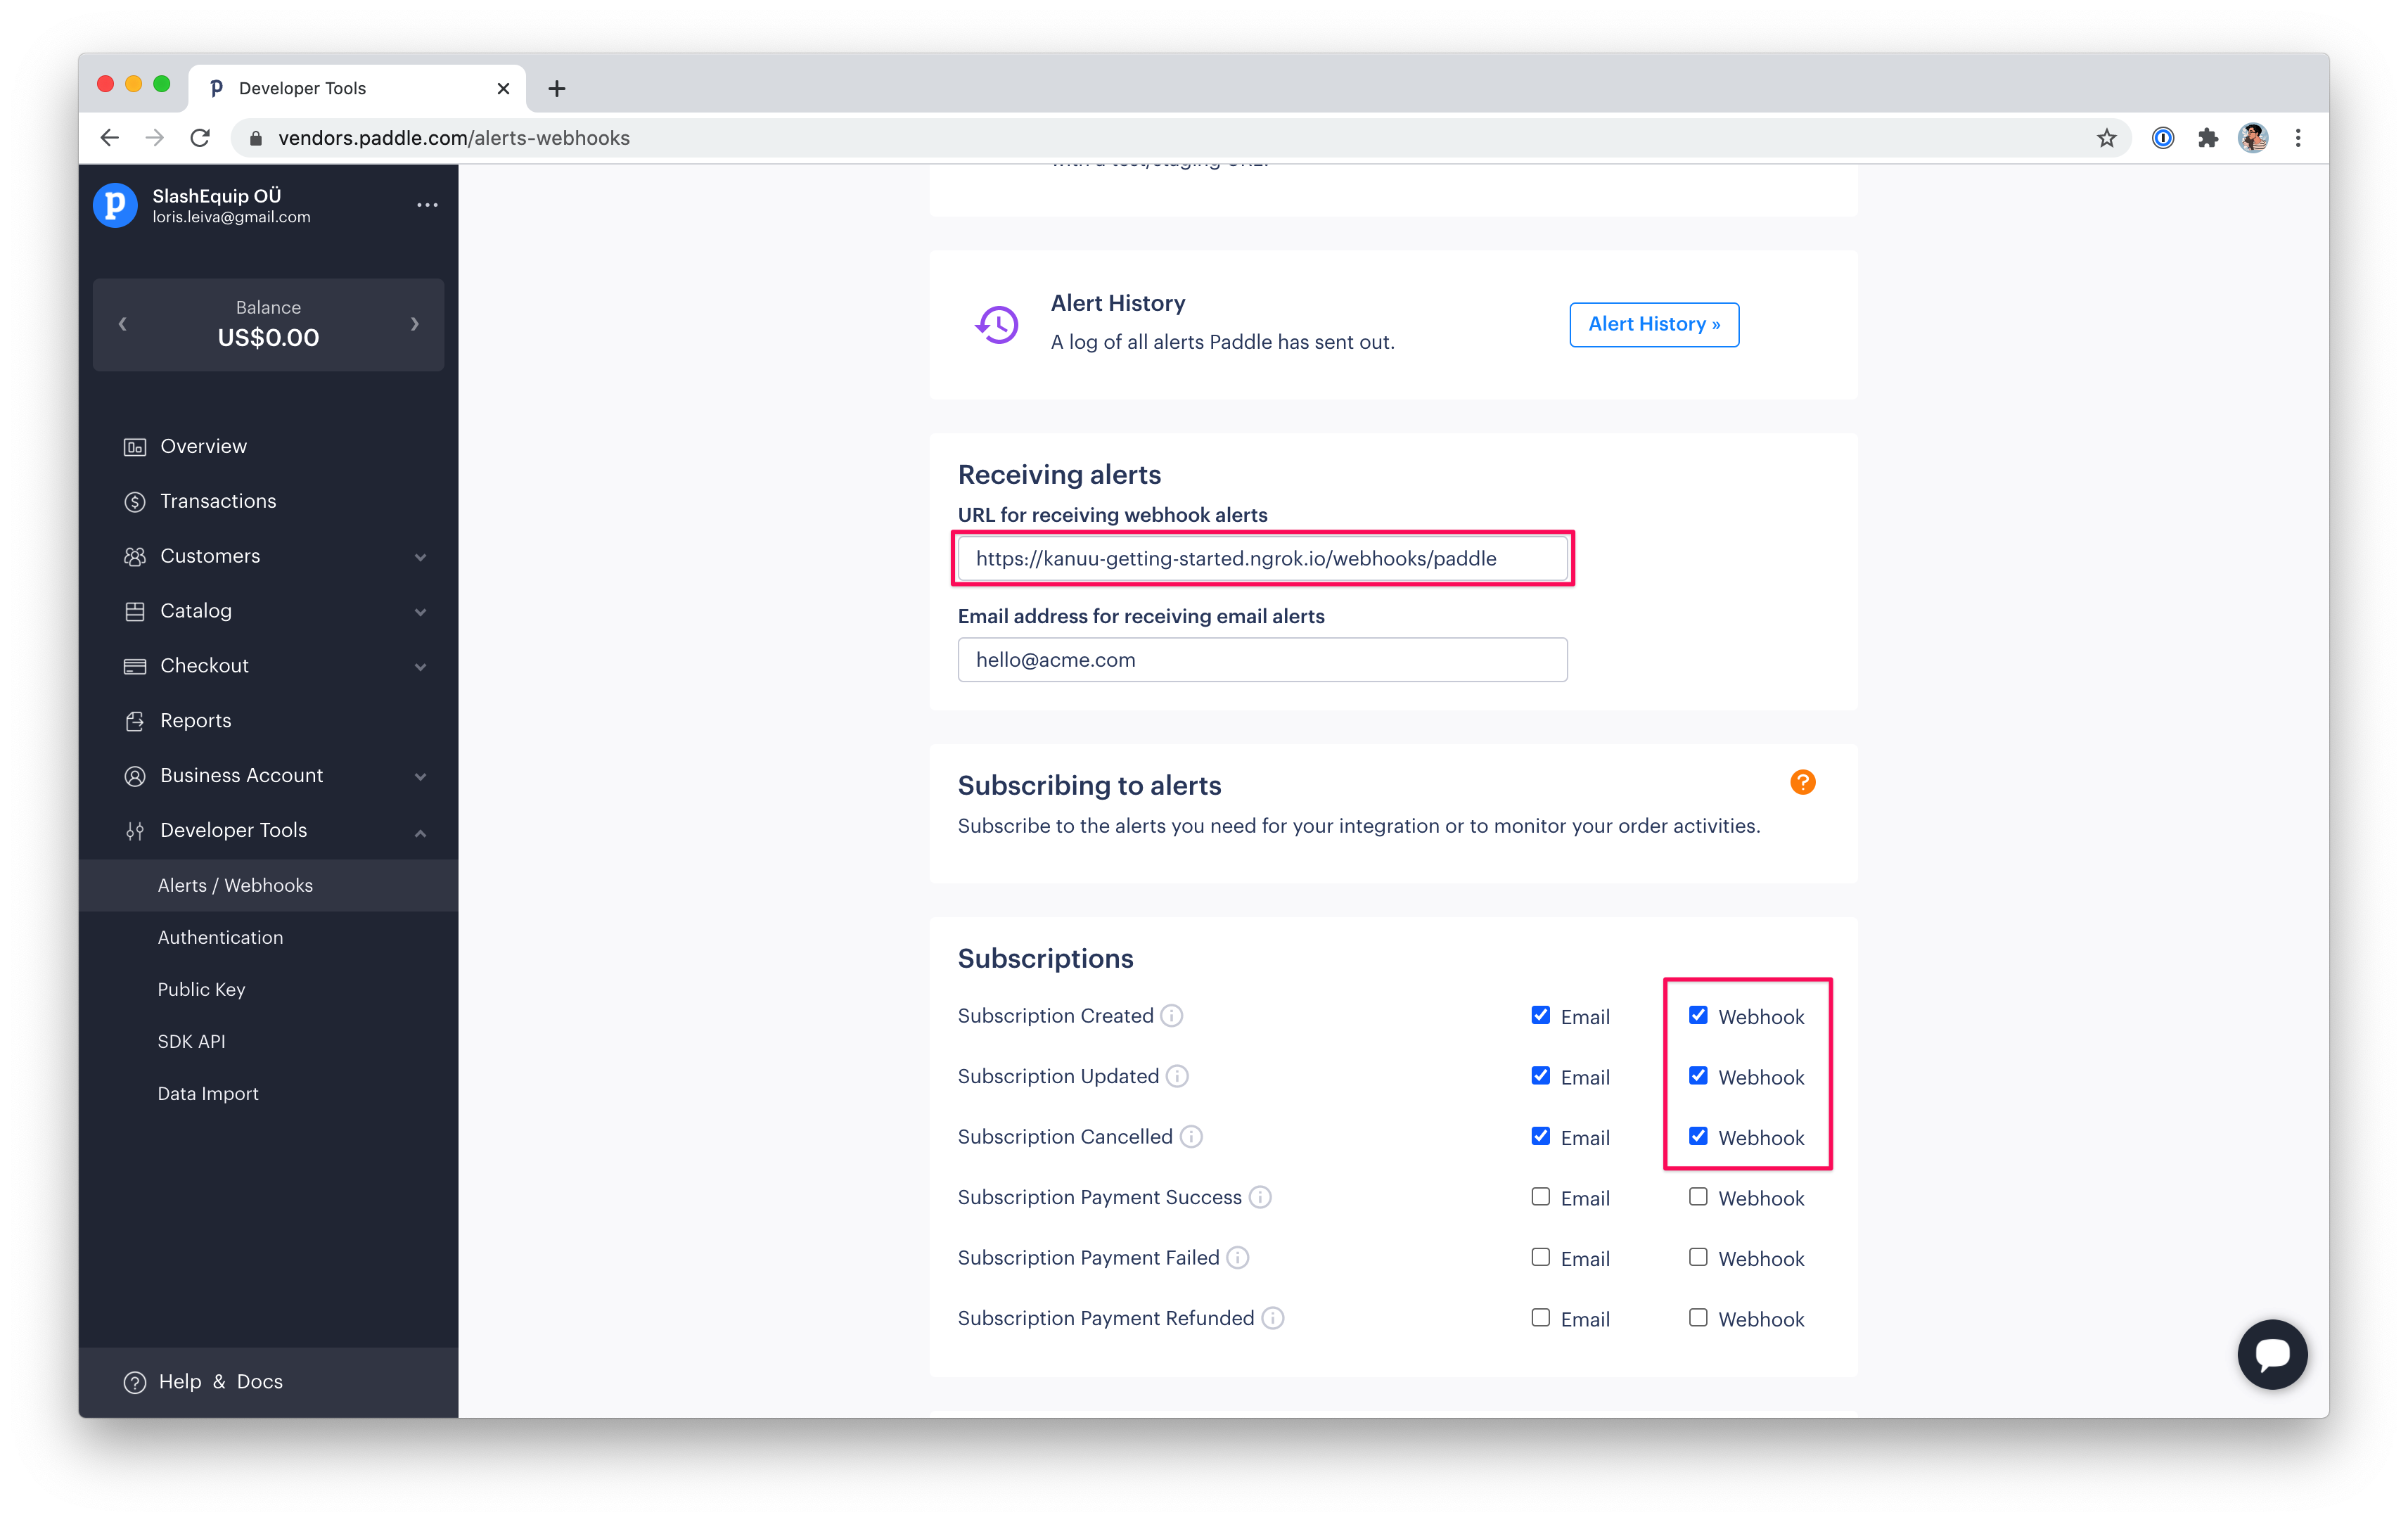
Task: Open the Chrome profile avatar
Action: pyautogui.click(x=2252, y=138)
